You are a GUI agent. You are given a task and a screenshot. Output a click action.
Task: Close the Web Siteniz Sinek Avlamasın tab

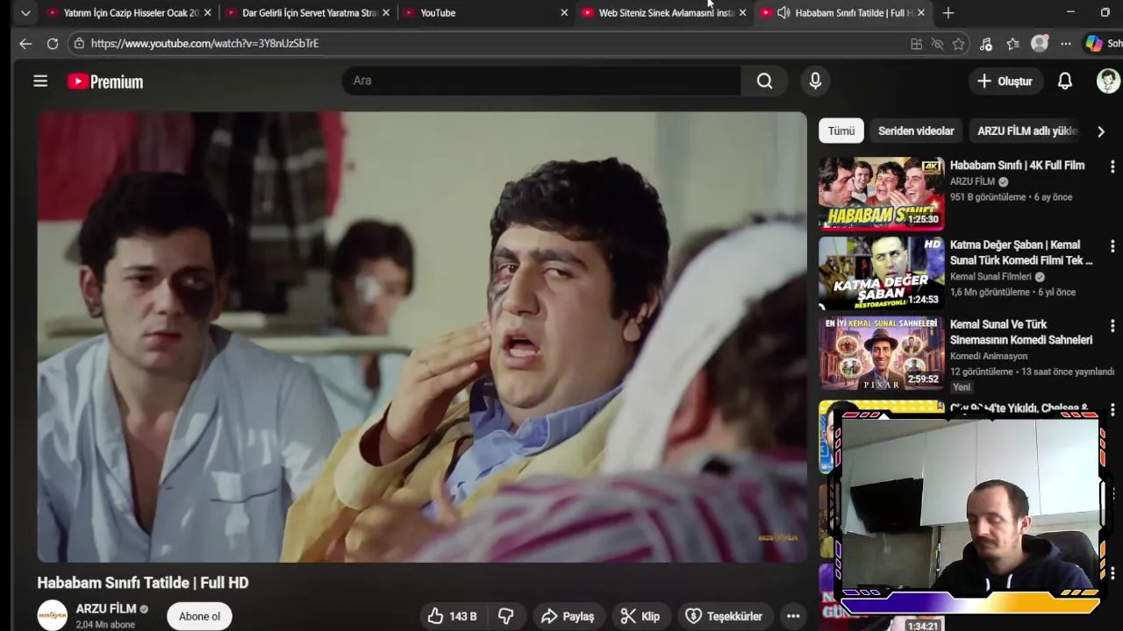(742, 13)
